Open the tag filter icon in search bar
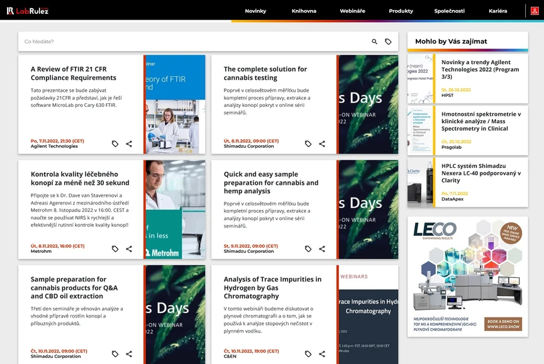Screen dimensions: 544x364 388,41
